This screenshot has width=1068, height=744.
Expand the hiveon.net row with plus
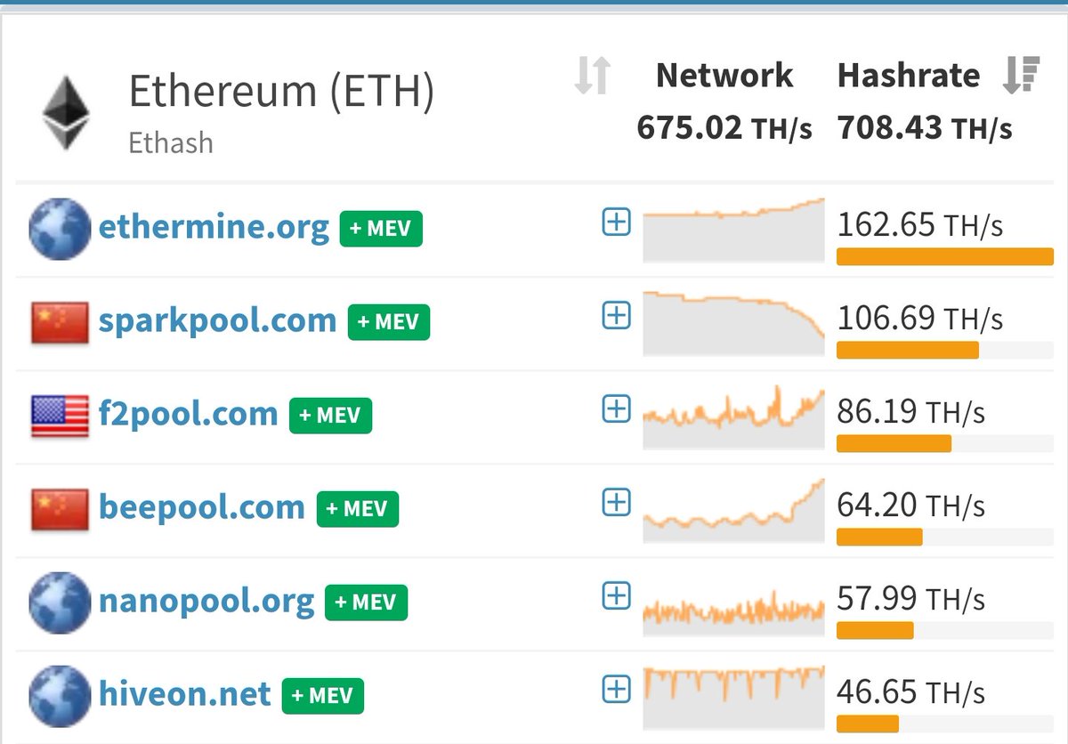click(616, 689)
